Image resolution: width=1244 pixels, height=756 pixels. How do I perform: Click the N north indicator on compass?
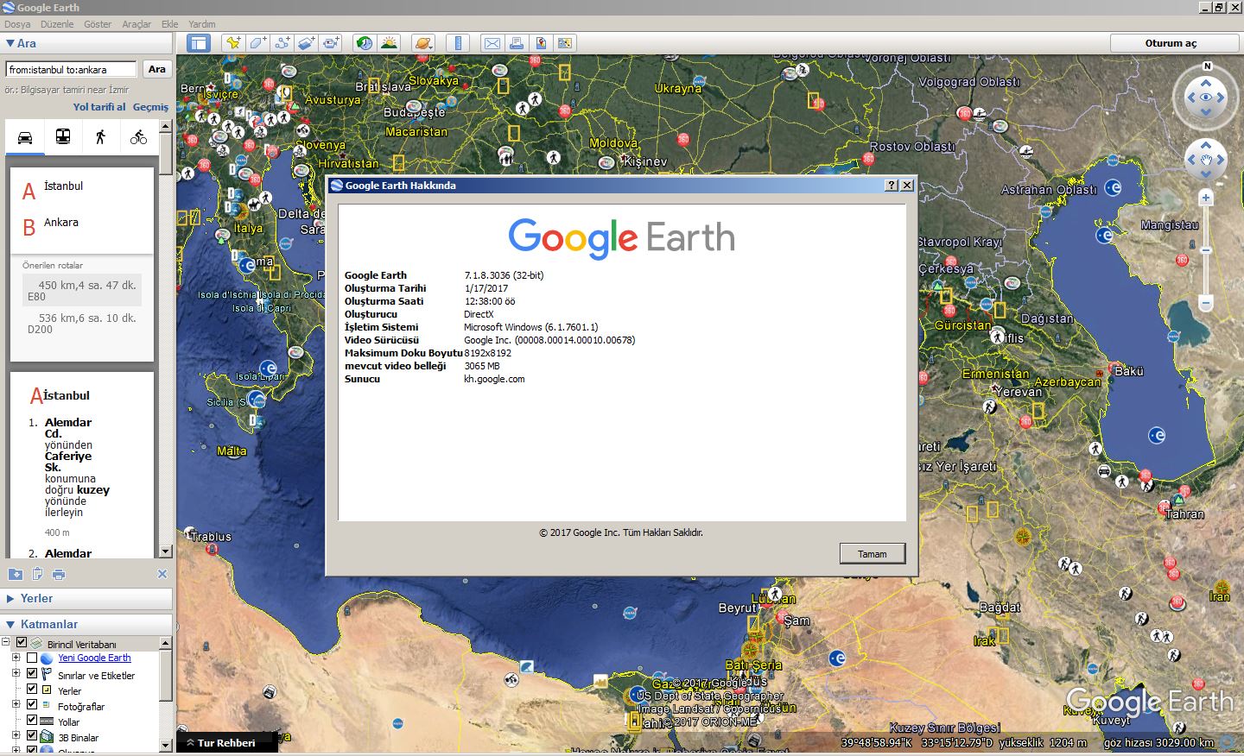click(x=1207, y=66)
